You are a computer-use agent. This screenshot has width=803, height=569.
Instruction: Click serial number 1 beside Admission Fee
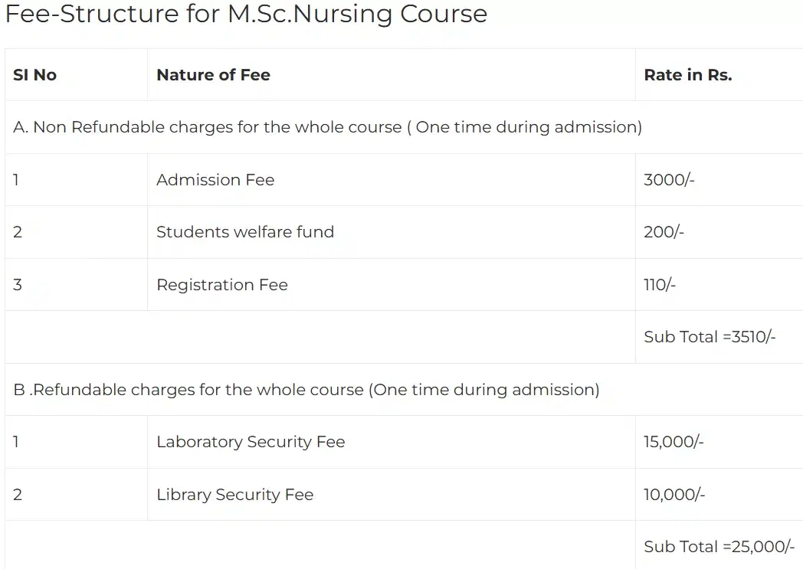(16, 180)
